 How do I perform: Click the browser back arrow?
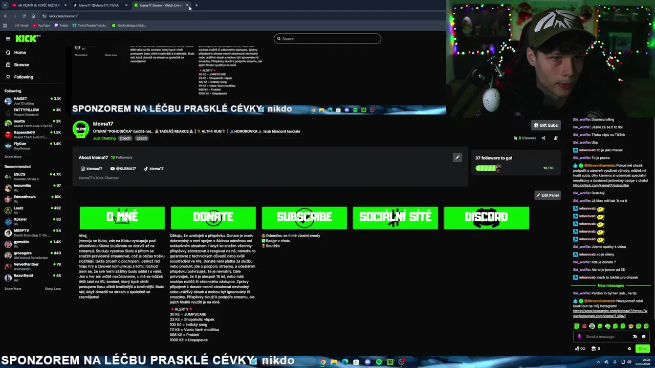point(6,16)
